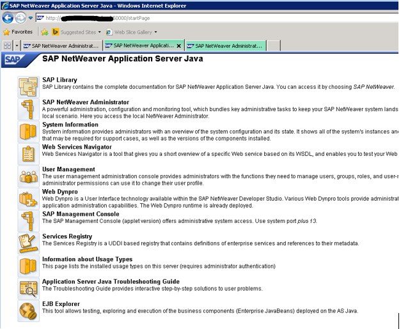Expand the Suggested Sites dropdown
Screen dimensions: 401x329
(100, 32)
